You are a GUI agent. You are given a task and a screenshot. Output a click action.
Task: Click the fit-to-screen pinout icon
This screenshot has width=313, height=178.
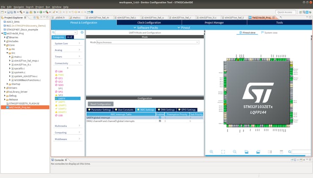(223, 152)
